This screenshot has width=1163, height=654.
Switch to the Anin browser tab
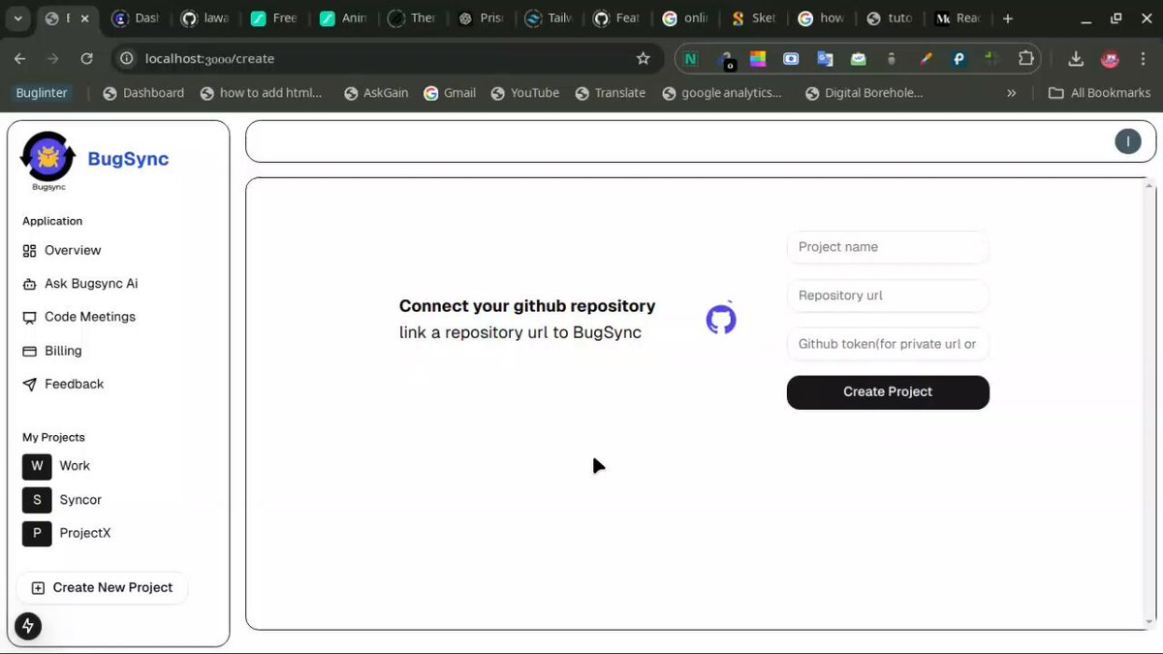click(x=343, y=18)
